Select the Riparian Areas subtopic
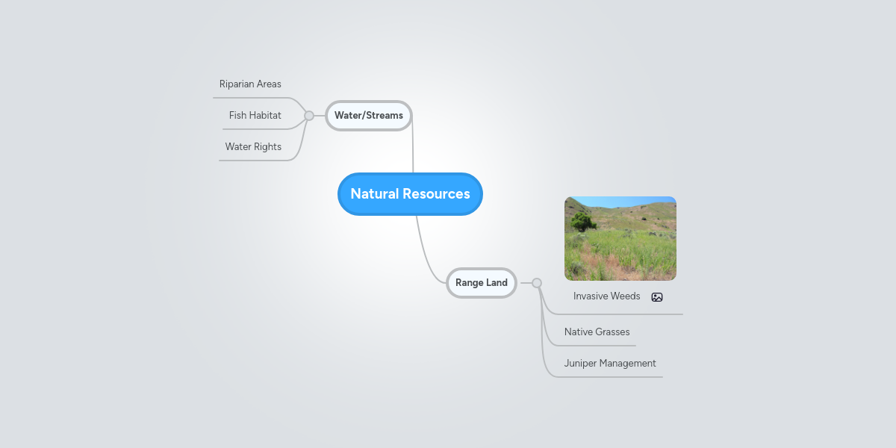Image resolution: width=896 pixels, height=448 pixels. (249, 84)
